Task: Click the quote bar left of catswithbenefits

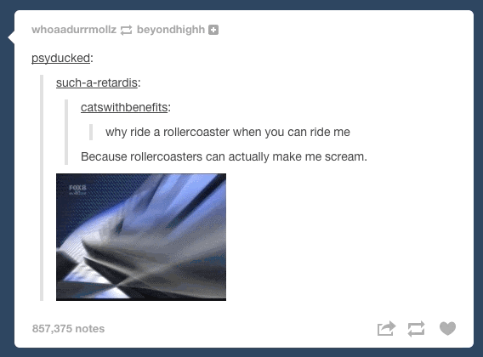Action: click(66, 132)
